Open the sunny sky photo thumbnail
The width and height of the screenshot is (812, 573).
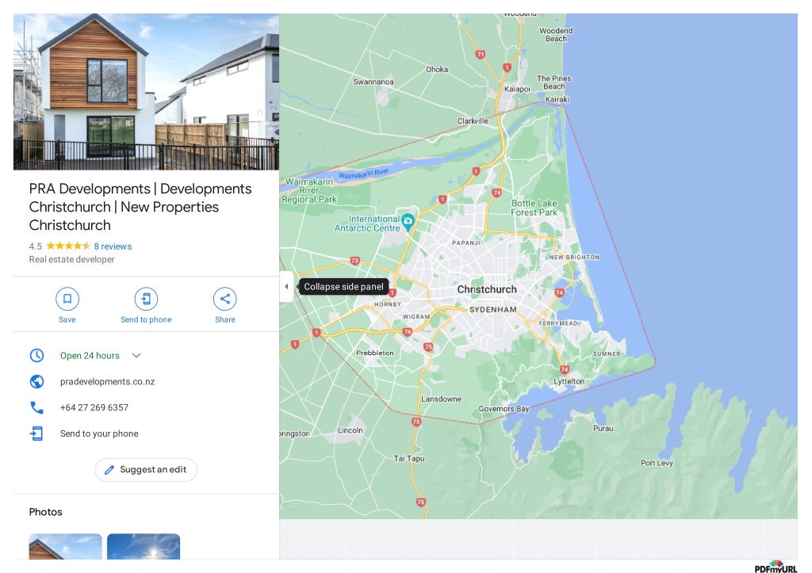[x=144, y=546]
